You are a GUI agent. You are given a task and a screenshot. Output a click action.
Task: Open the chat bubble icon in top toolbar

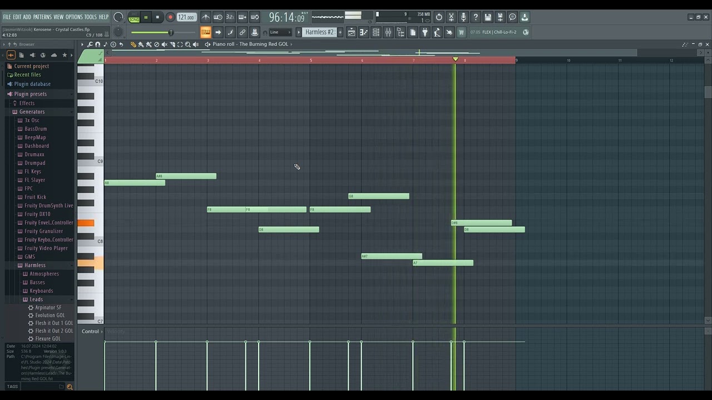[512, 17]
